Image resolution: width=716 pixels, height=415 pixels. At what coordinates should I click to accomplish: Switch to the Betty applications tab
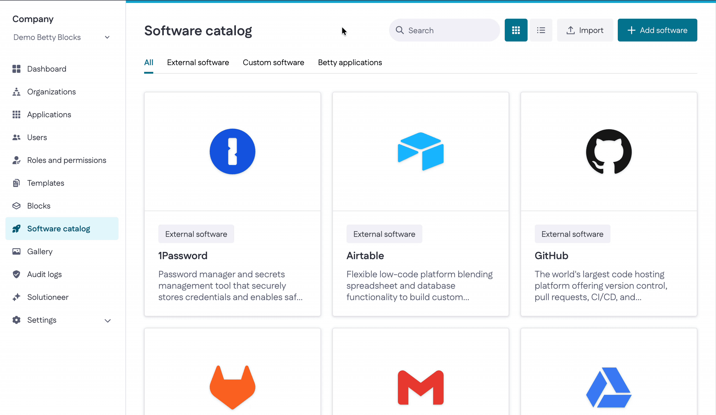350,62
